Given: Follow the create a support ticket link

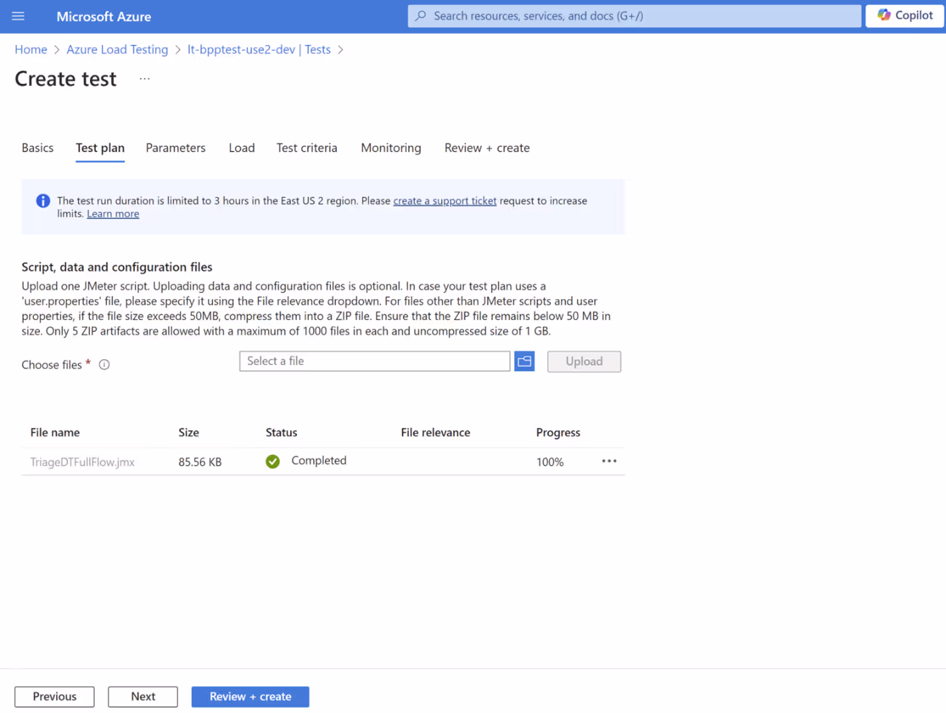Looking at the screenshot, I should [445, 200].
